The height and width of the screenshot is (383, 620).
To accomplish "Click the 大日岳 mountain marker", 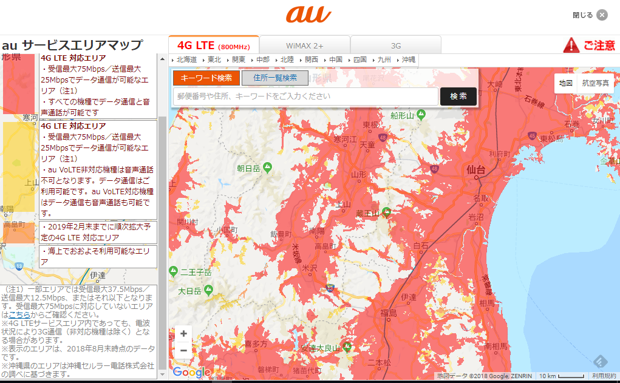I will [208, 290].
